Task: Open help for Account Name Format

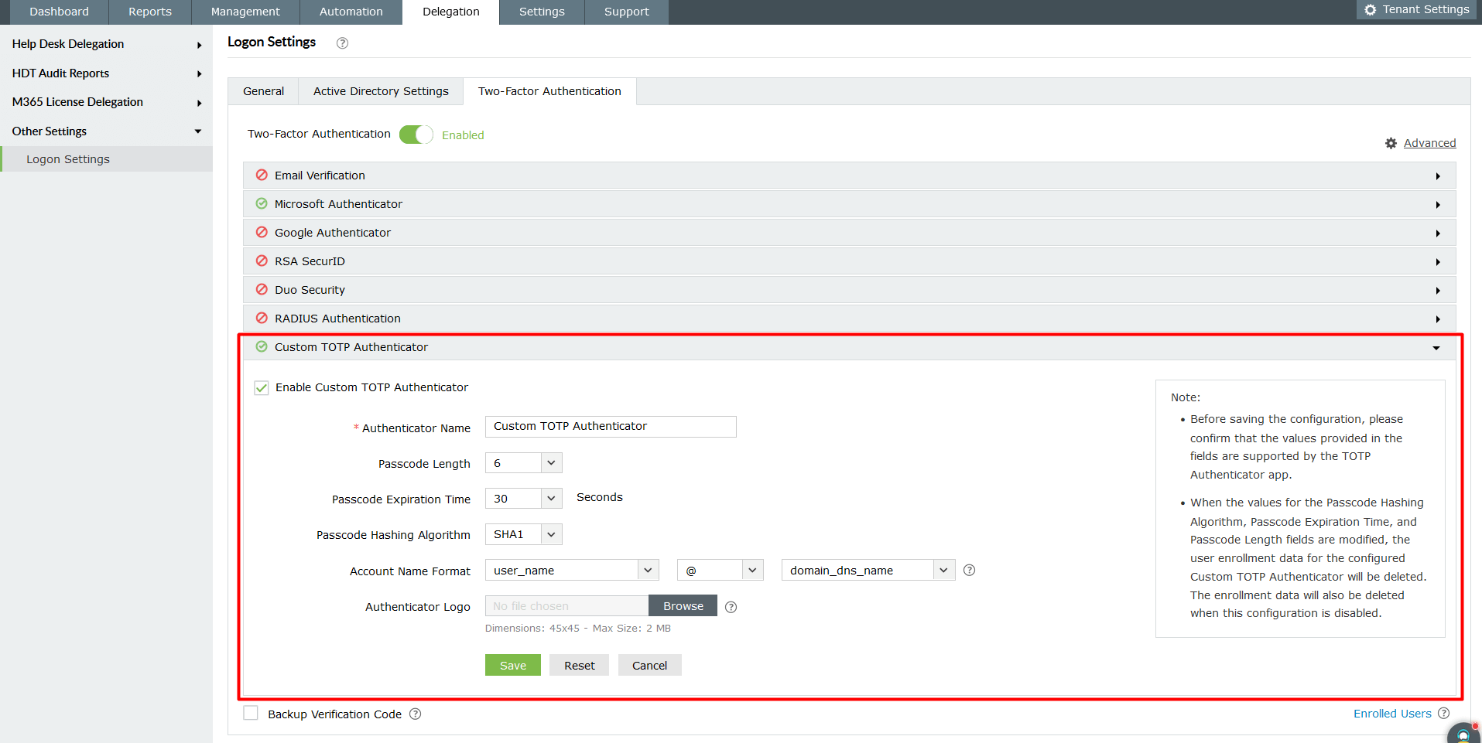Action: click(969, 570)
